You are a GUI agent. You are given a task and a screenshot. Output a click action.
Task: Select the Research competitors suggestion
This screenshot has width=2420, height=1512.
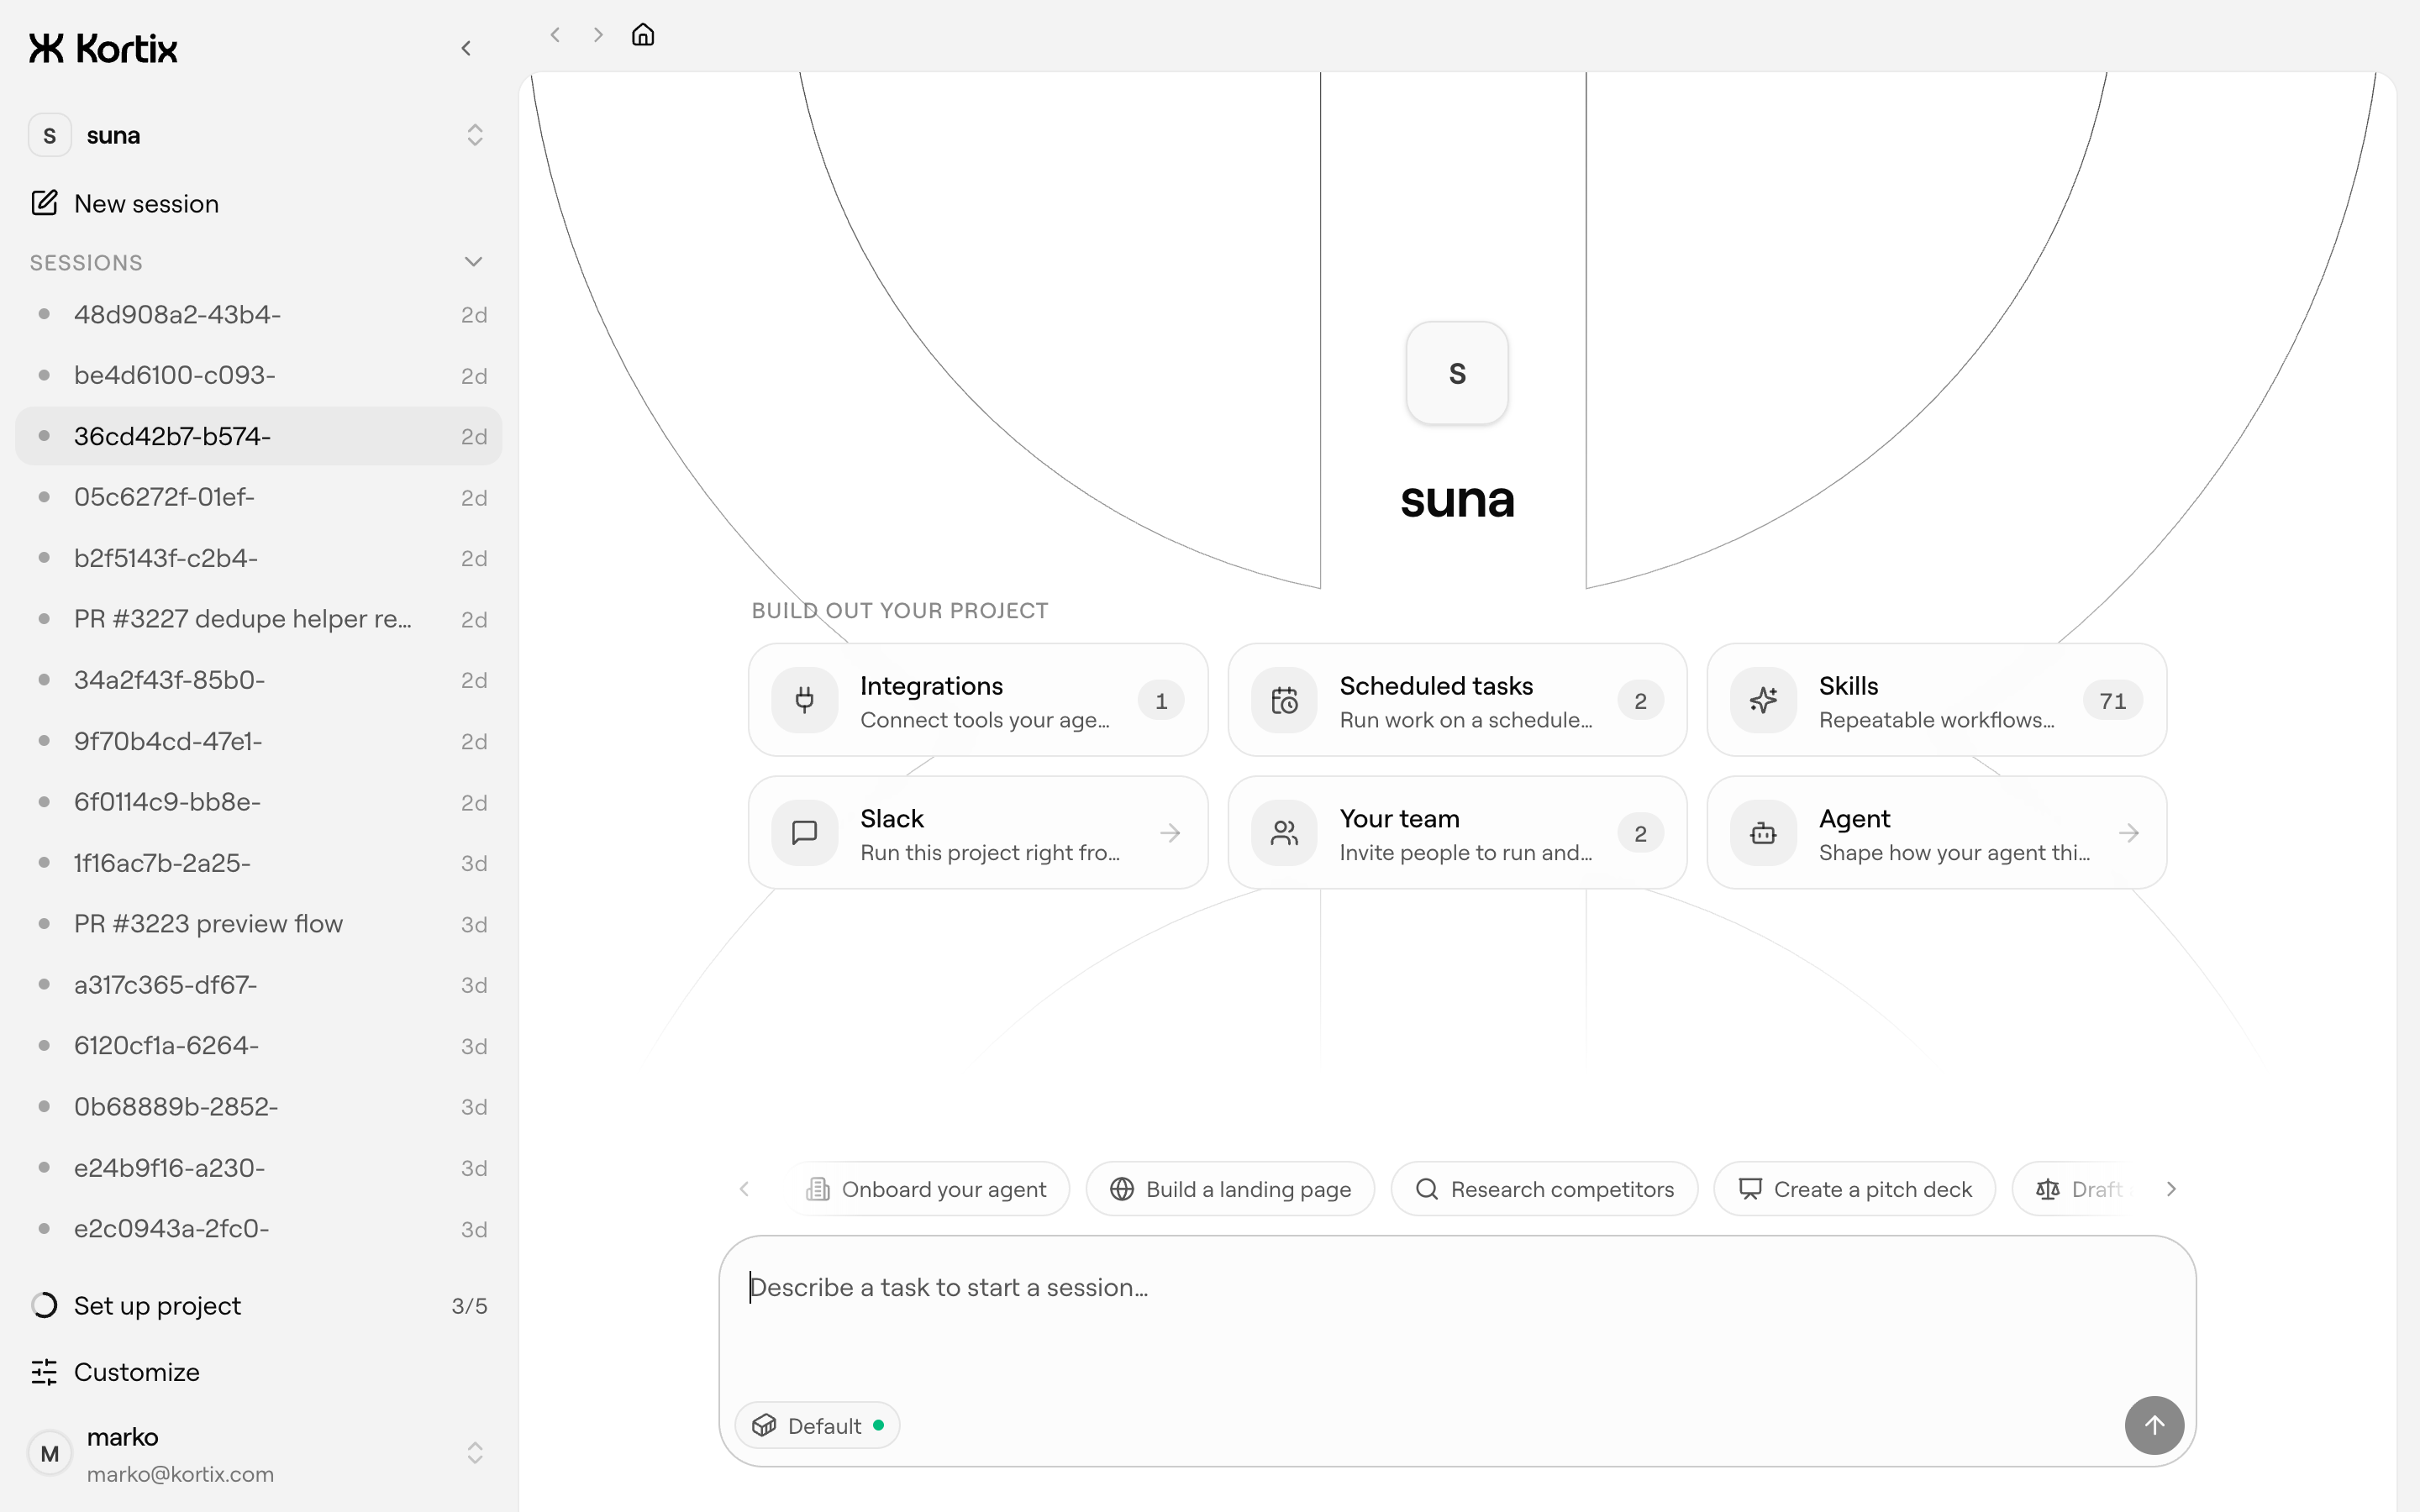click(1544, 1189)
